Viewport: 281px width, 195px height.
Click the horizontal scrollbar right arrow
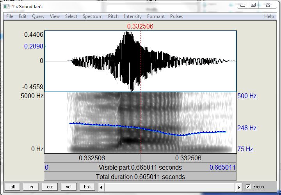239,187
